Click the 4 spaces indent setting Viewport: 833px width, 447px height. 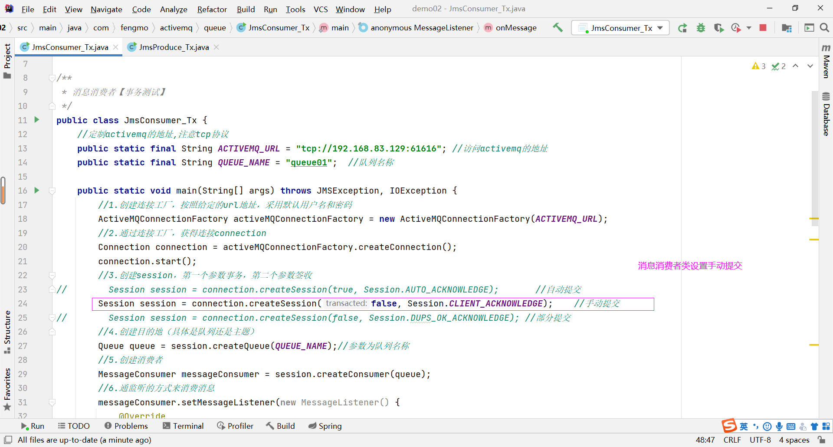[794, 440]
